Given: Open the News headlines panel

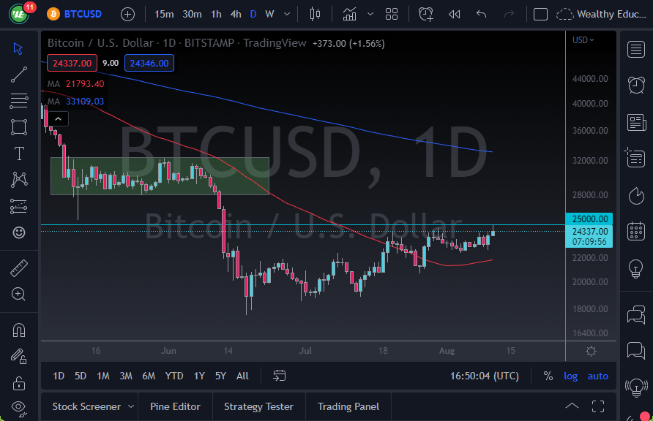Looking at the screenshot, I should tap(636, 122).
